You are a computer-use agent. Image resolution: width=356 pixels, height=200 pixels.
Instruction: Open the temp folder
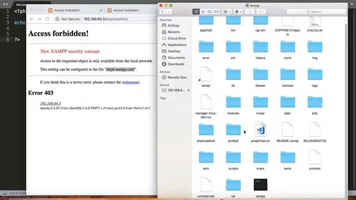click(288, 158)
